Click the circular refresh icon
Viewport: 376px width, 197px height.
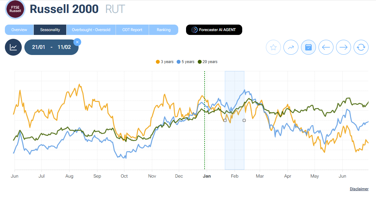tap(361, 48)
